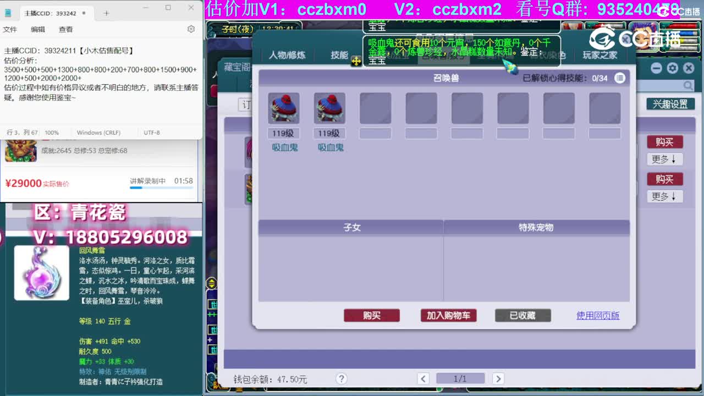Click the search magnifier in 藏宝阁
The image size is (704, 396).
pyautogui.click(x=688, y=86)
